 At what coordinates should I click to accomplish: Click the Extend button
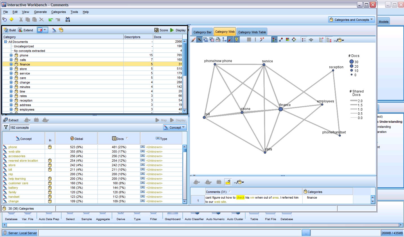(26, 30)
